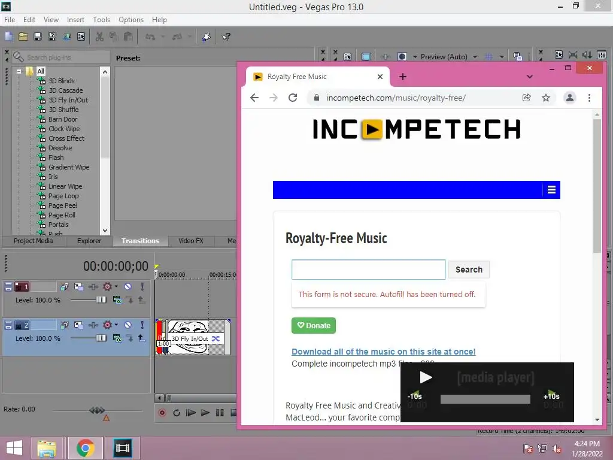Open Chrome tab search chevron

(529, 77)
